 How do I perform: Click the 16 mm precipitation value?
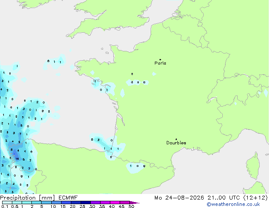coord(17,159)
